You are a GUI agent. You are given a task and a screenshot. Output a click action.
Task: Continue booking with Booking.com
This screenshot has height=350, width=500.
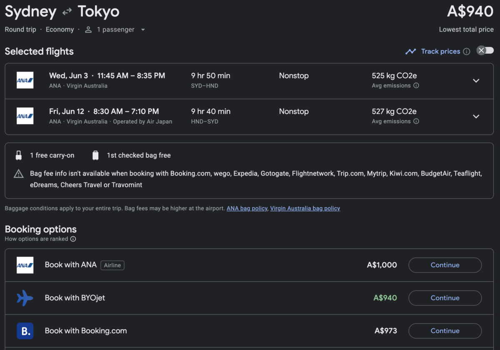tap(445, 331)
